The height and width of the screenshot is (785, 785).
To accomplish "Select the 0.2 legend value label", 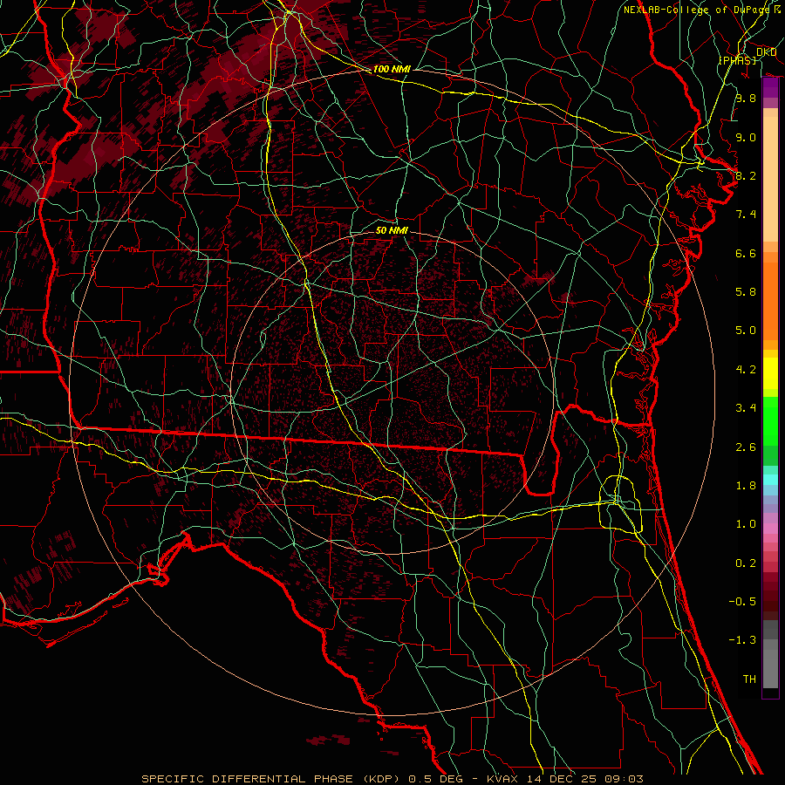I will point(745,563).
